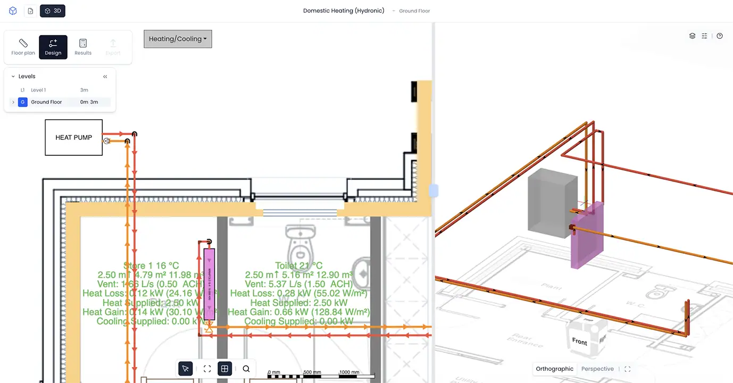This screenshot has height=383, width=733.
Task: Switch 3D view to Orthographic
Action: pyautogui.click(x=555, y=369)
